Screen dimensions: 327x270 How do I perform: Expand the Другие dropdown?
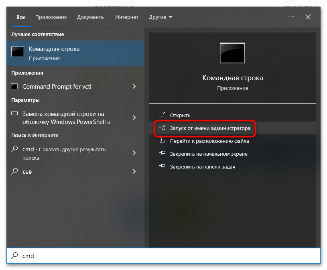(160, 17)
